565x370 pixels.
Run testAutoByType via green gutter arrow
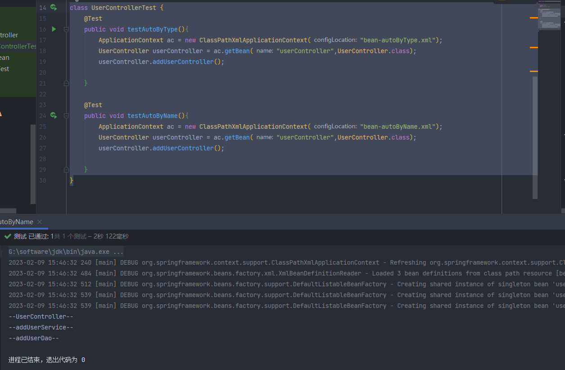click(x=54, y=29)
